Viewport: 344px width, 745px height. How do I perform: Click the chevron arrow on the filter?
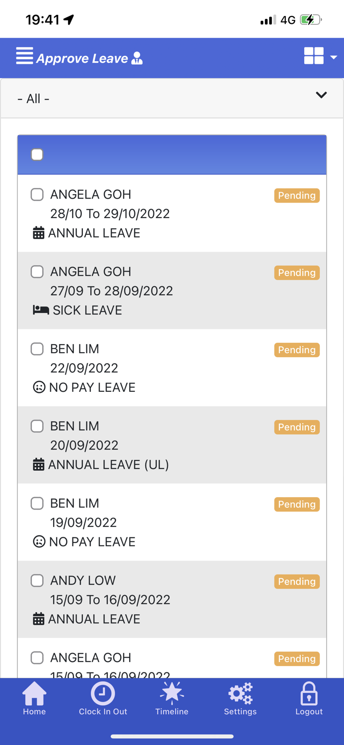coord(321,95)
